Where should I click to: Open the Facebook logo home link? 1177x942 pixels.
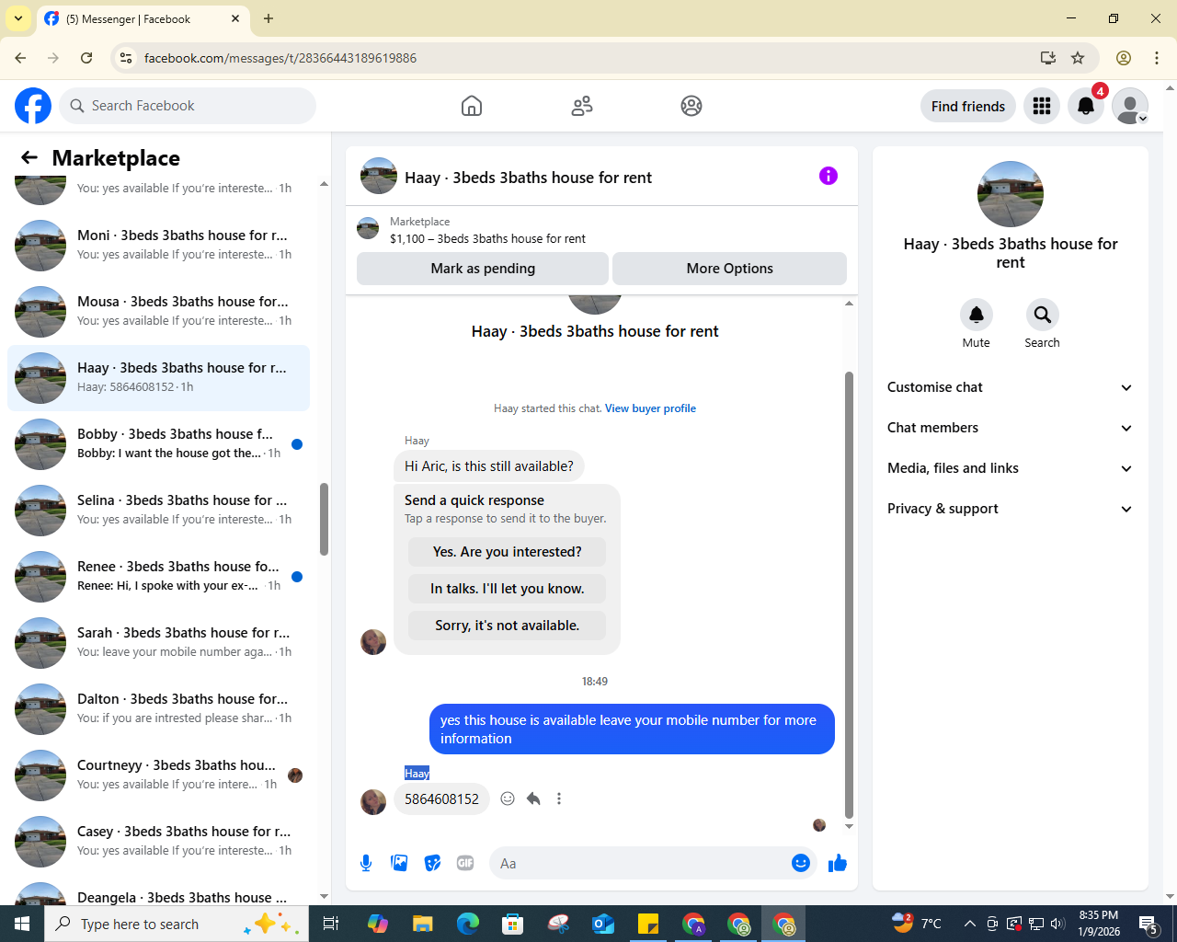(x=33, y=106)
